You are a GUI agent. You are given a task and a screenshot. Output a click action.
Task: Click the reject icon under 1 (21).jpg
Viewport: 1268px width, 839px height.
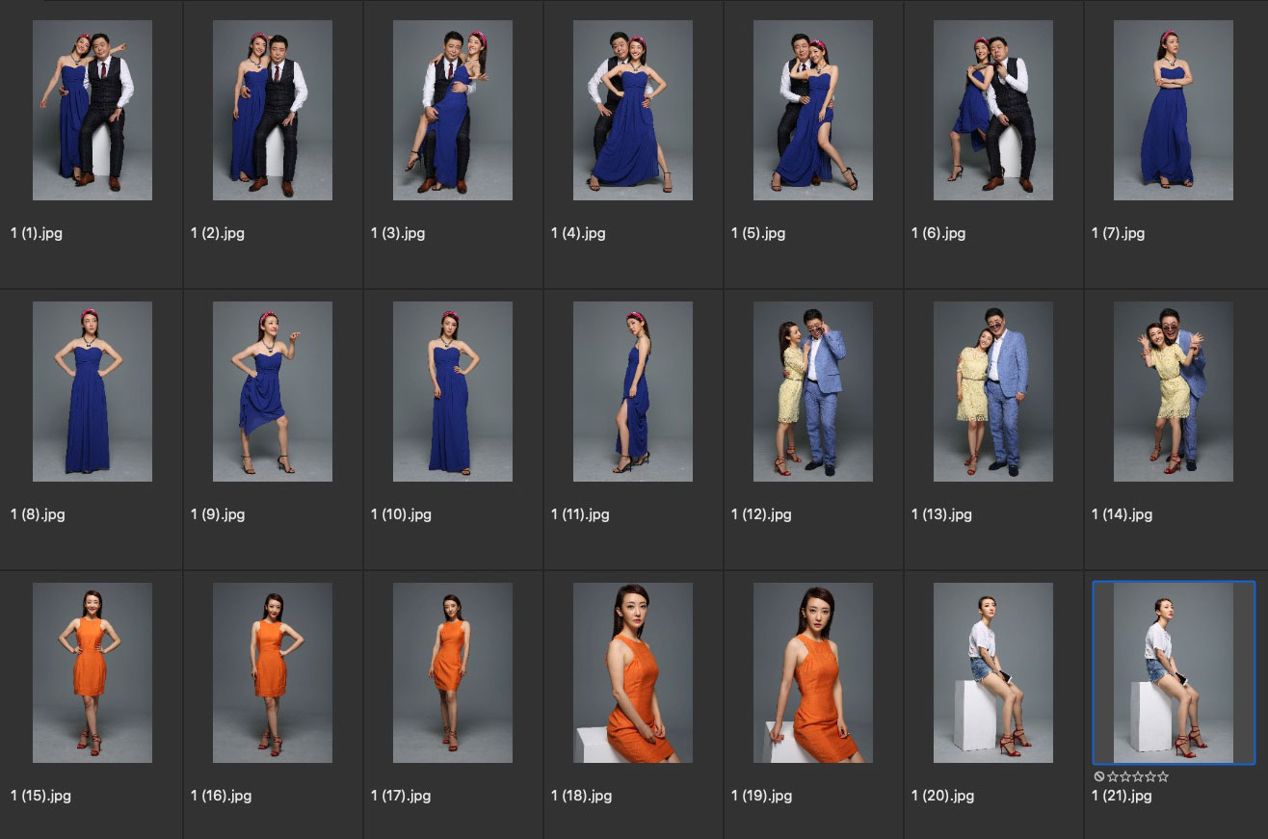click(x=1099, y=776)
